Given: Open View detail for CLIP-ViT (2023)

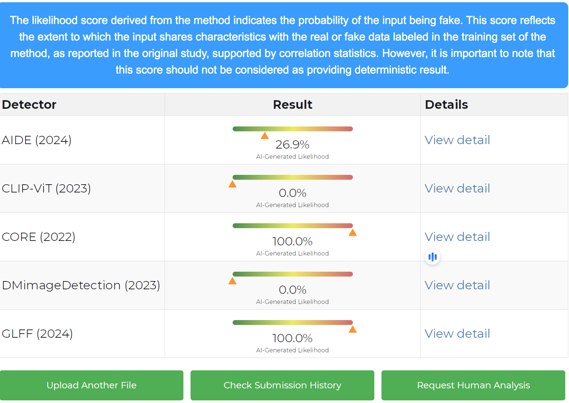Looking at the screenshot, I should [457, 188].
